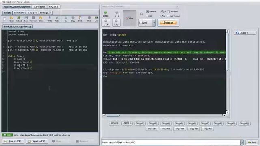The image size is (260, 146).
Task: Click the serial port Open indicator
Action: point(106,14)
